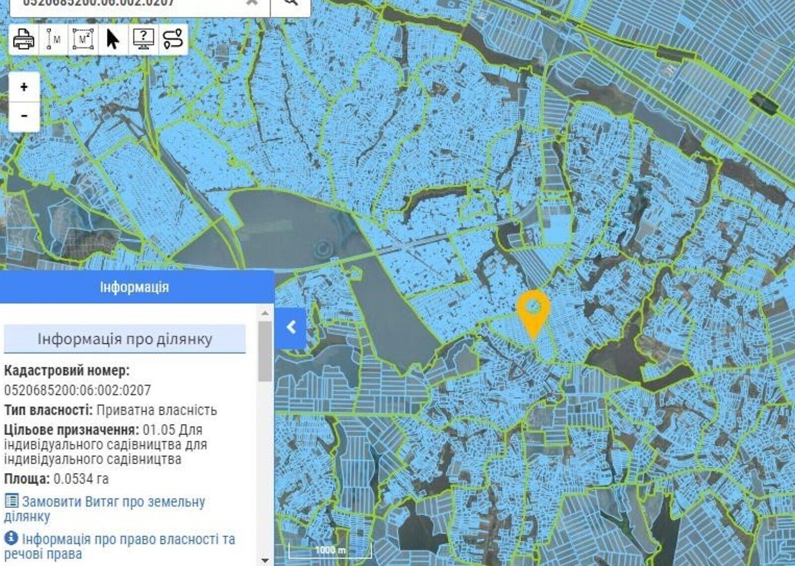Toggle the Інформація про ділянку section
This screenshot has width=795, height=566.
125,339
